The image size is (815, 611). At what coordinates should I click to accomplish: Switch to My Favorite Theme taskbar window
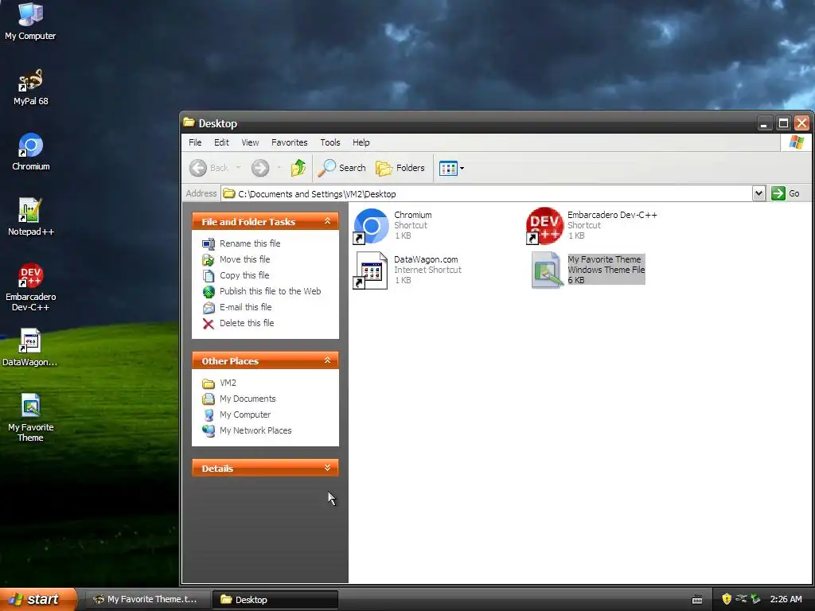[x=147, y=600]
